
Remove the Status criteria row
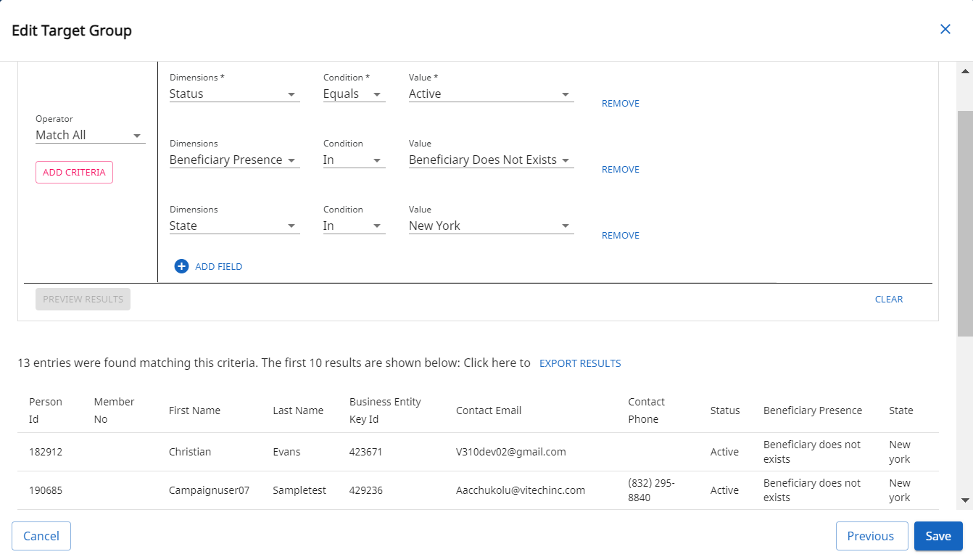click(620, 104)
